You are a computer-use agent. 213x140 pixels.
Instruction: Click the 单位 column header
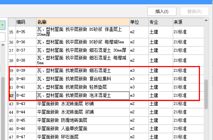point(139,22)
